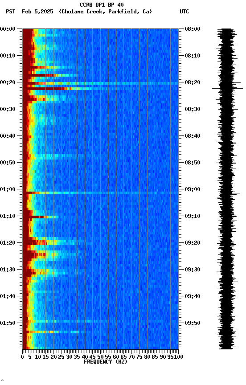This screenshot has width=246, height=385.
Task: Click the UTC time label 08:50
Action: (x=193, y=163)
